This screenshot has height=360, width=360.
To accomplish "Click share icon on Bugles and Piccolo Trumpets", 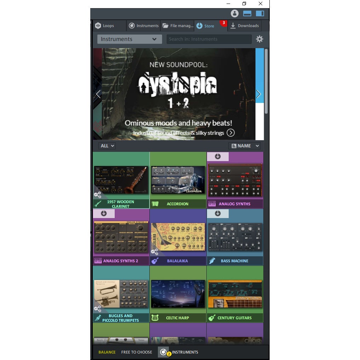I will pos(98,309).
